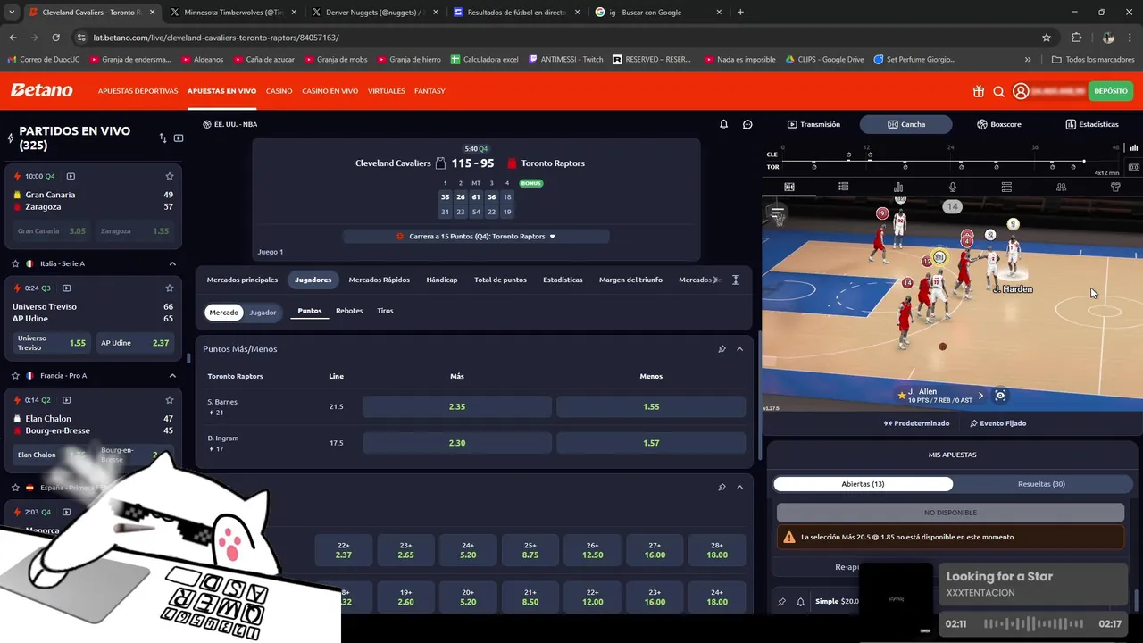Click the play-by-play list icon in the tracker toolbar
The width and height of the screenshot is (1143, 643).
click(844, 187)
